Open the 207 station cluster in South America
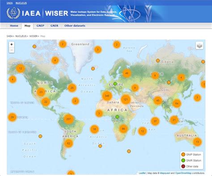 click(68, 119)
